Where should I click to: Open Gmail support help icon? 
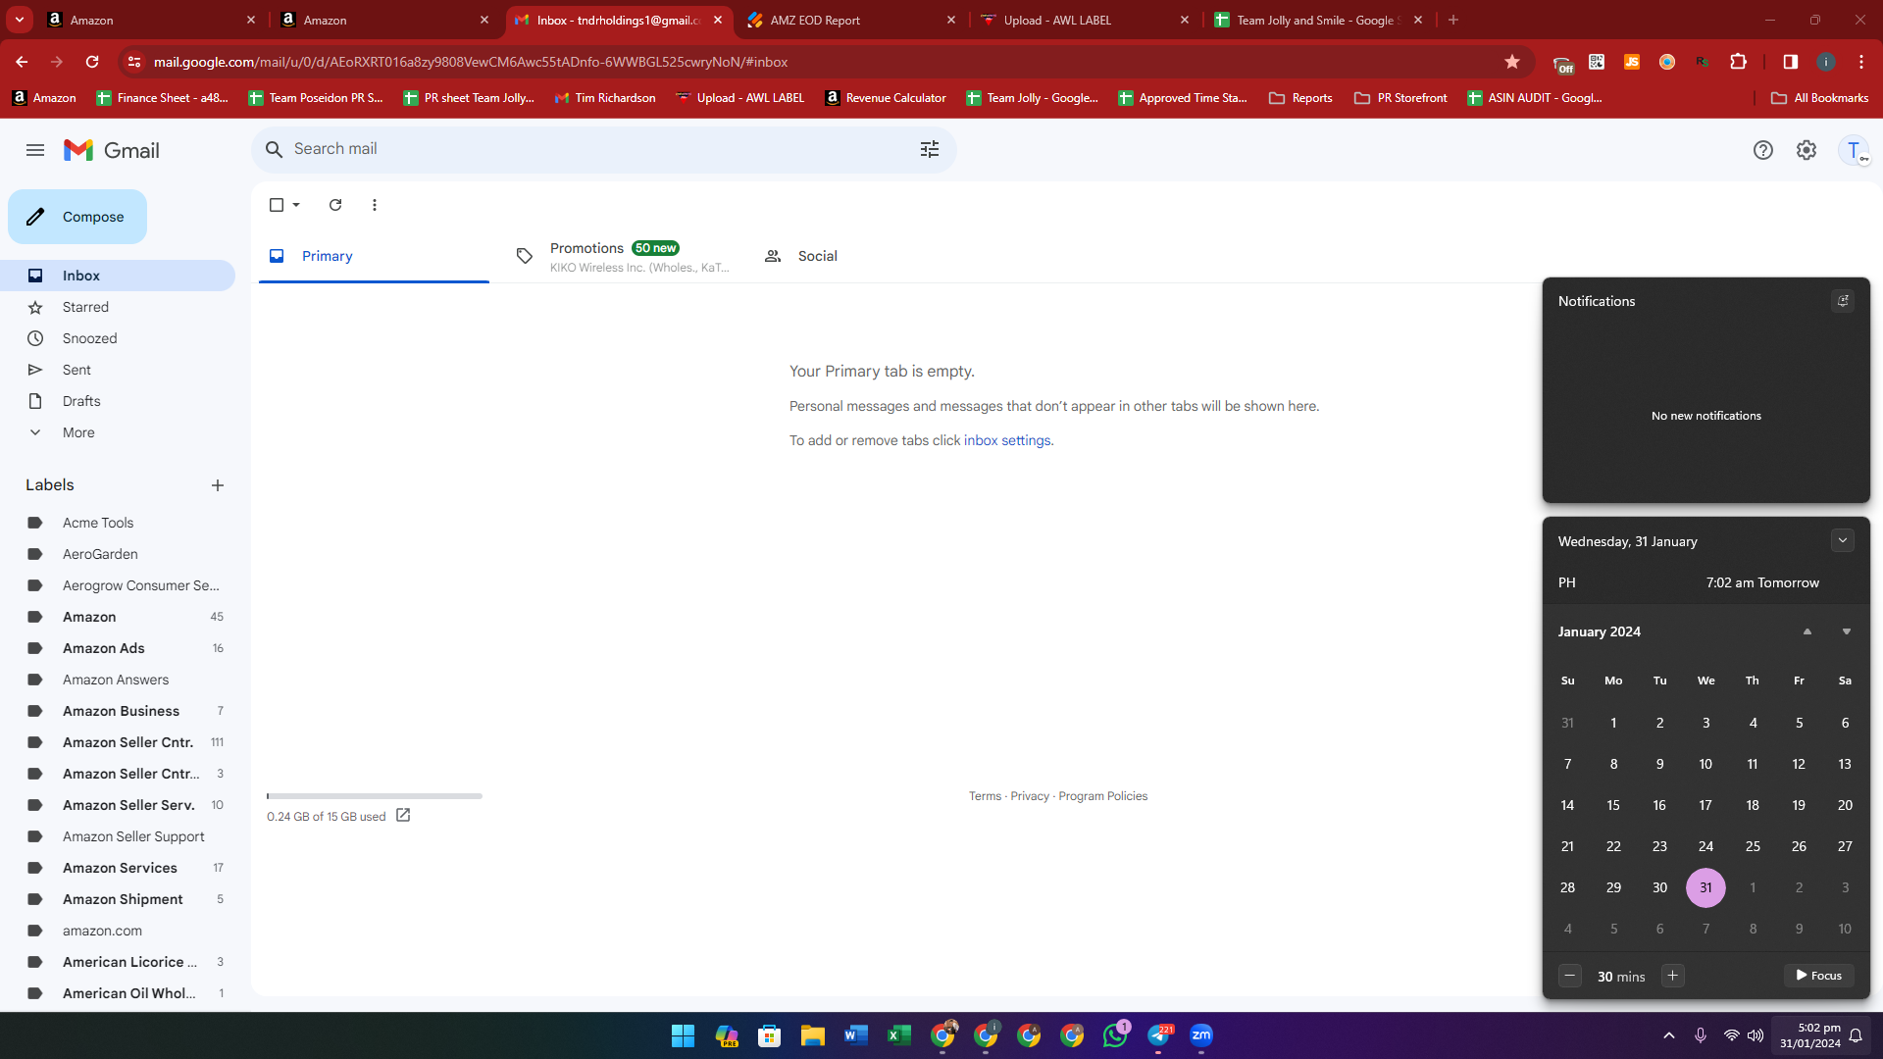[x=1763, y=150]
